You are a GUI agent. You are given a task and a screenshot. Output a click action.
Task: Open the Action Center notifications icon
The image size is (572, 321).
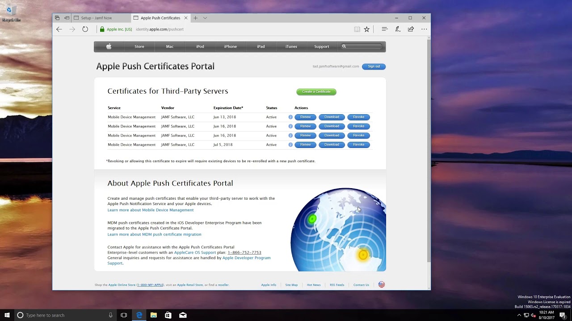coord(563,315)
